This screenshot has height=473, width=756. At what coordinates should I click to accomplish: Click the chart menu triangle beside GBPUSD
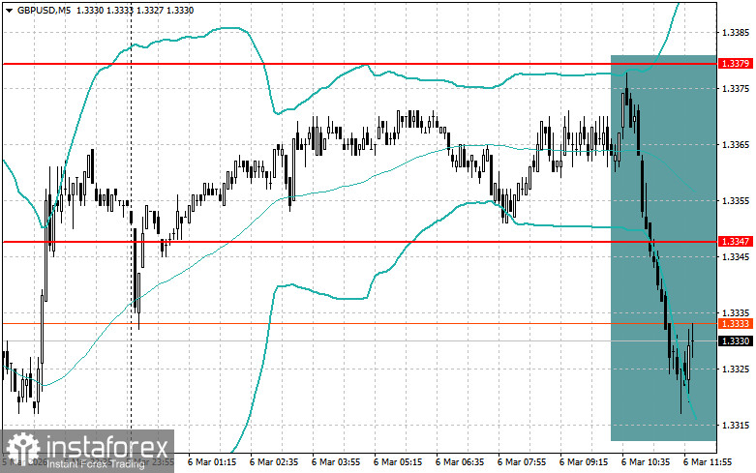click(x=9, y=10)
